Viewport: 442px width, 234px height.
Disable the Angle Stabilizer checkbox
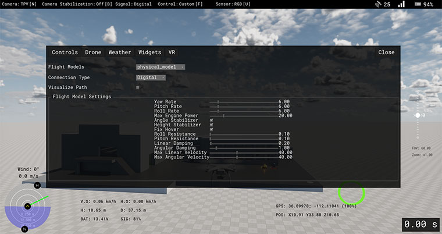tap(211, 120)
